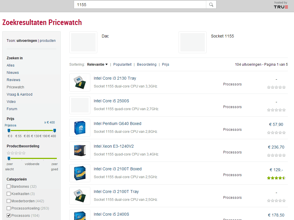
Task: Click star rating of Intel Core i3 2100T Boxed
Action: (277, 178)
